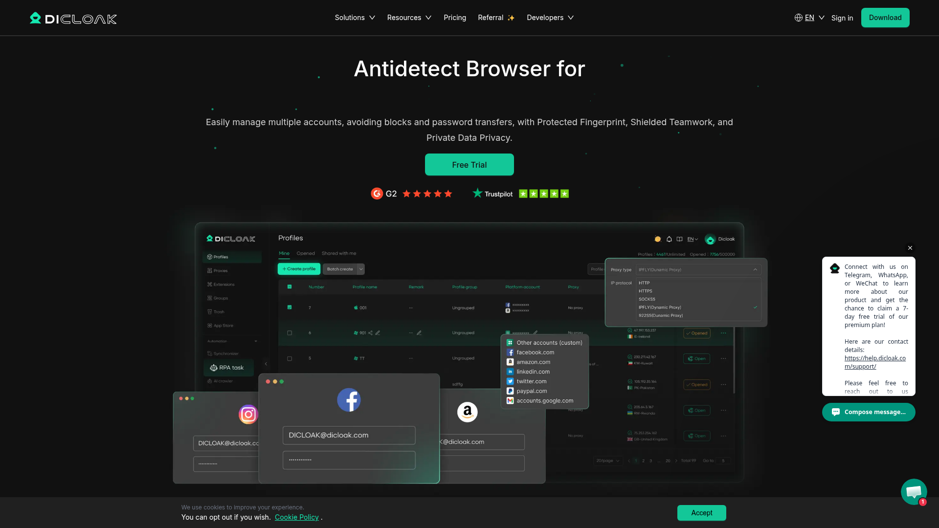Open the 20/page pagination dropdown
This screenshot has height=528, width=939.
pos(607,461)
